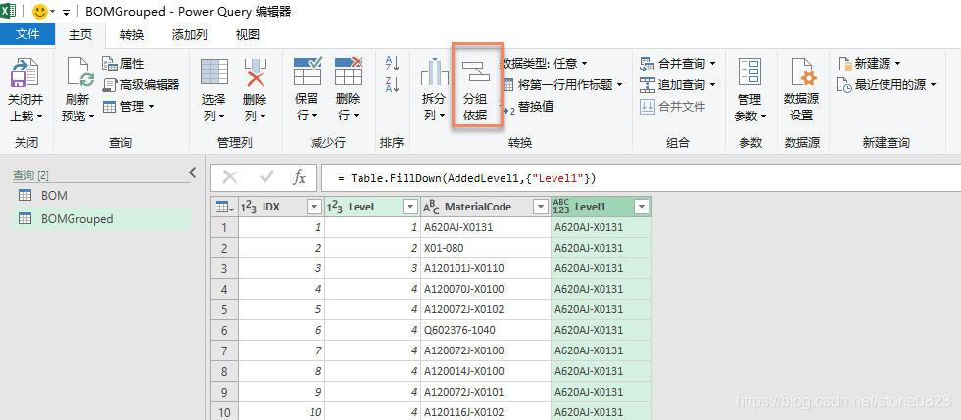The image size is (961, 420).
Task: Switch to the Home (主页) tab
Action: (79, 34)
